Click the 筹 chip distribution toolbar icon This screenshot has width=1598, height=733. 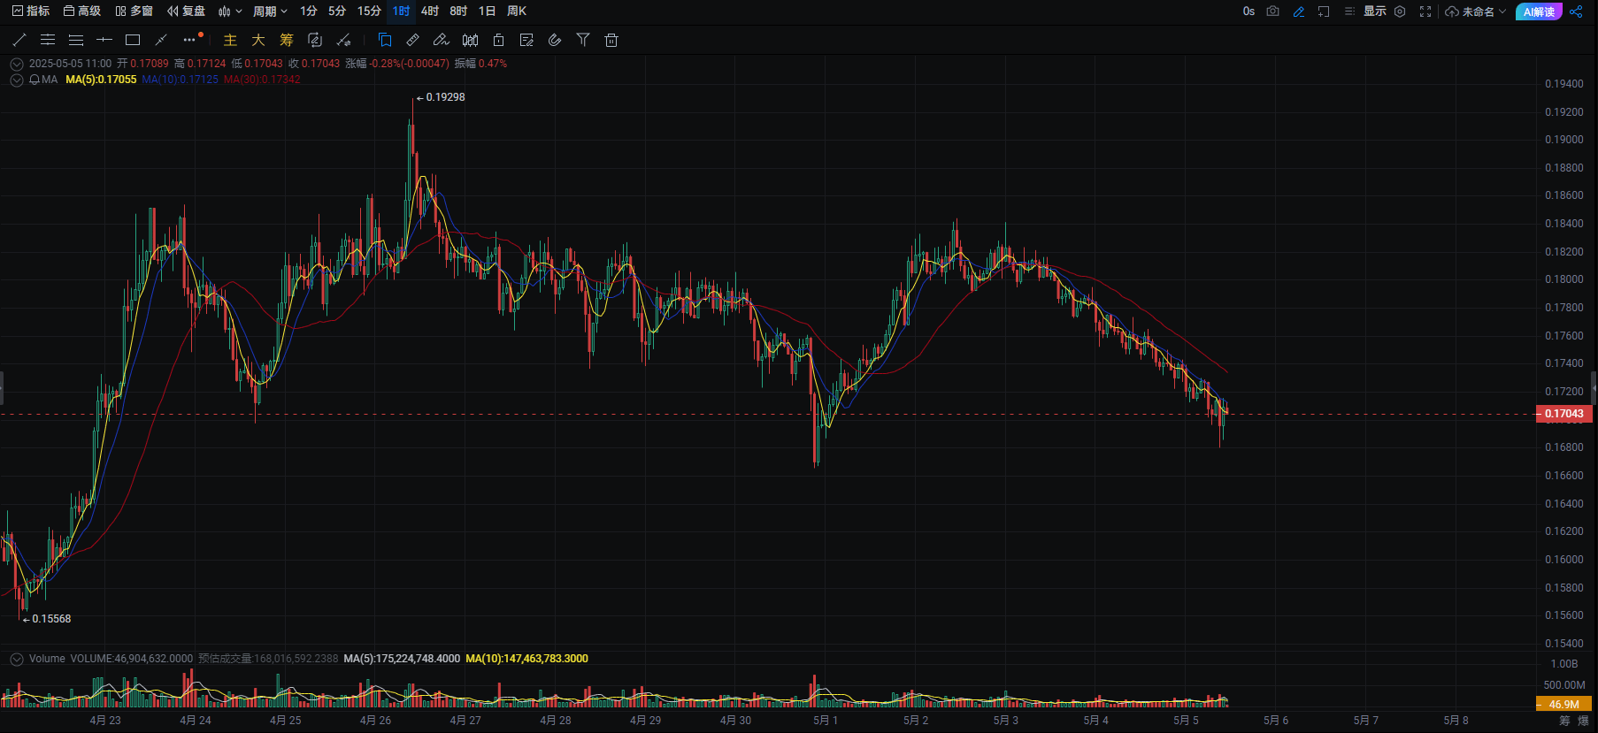pos(287,40)
